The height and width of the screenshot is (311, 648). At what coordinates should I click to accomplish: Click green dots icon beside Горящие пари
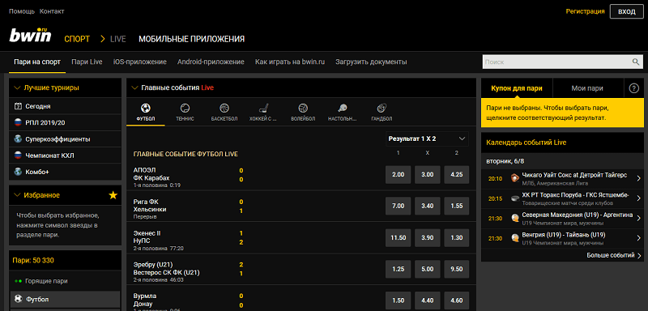pos(18,281)
